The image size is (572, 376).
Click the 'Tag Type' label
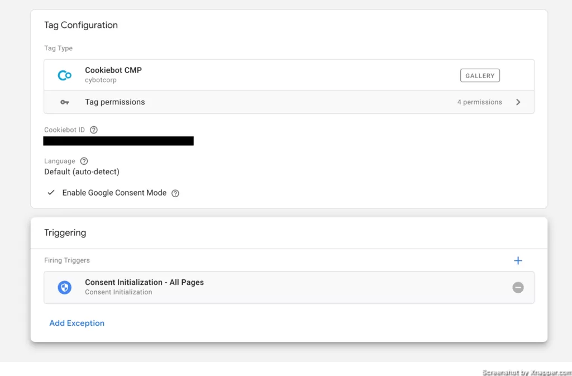point(58,48)
